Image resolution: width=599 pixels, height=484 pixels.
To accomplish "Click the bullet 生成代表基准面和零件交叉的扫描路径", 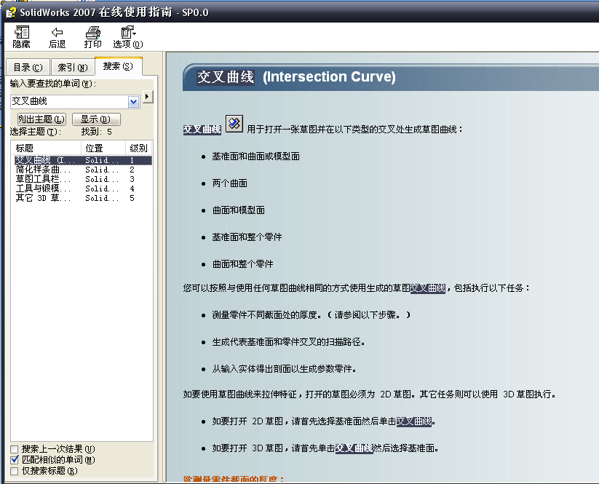I will click(x=288, y=342).
